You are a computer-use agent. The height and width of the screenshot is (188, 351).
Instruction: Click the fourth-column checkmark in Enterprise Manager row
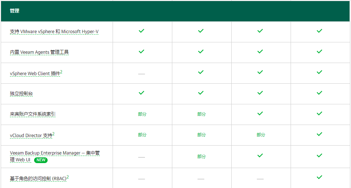[x=319, y=156]
